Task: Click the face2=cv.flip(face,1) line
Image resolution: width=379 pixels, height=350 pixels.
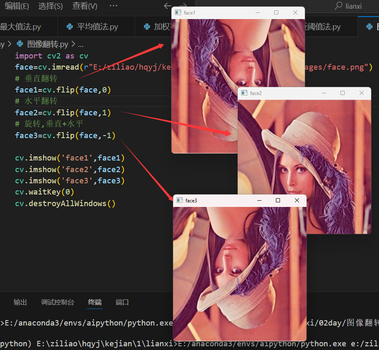Action: click(63, 112)
